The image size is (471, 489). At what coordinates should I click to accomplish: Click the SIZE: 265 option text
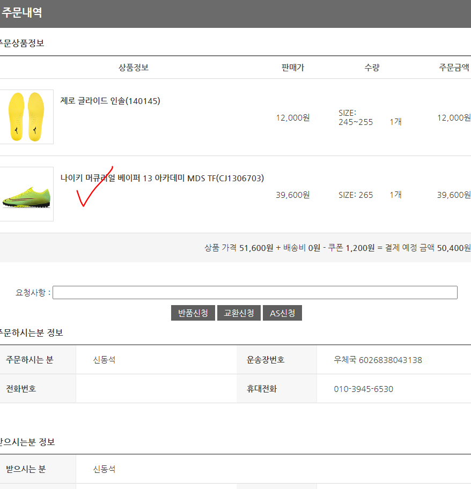coord(356,195)
